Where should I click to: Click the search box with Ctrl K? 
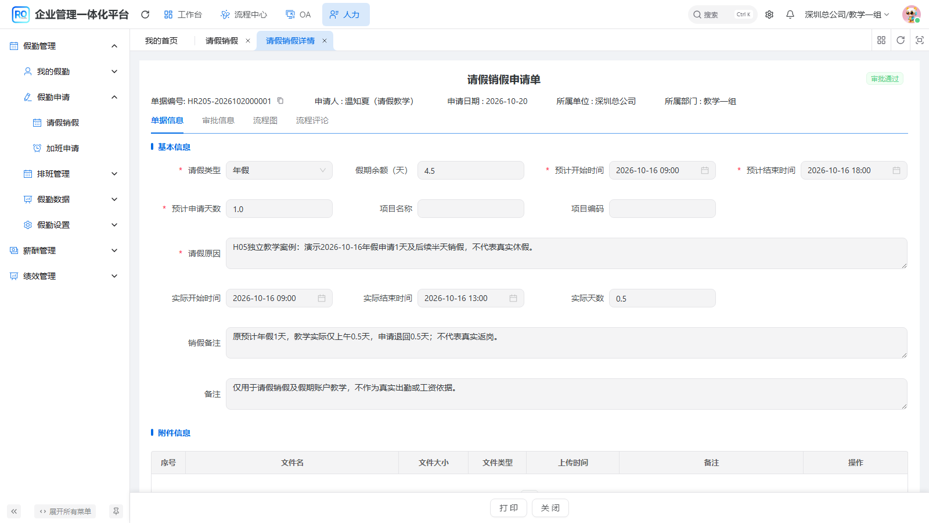[722, 15]
